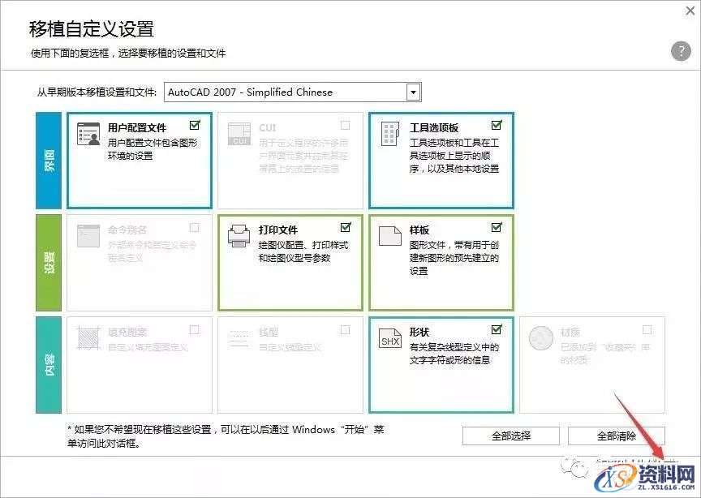This screenshot has height=498, width=701.
Task: Click the hatch pattern icon in 填充图案
Action: point(88,338)
